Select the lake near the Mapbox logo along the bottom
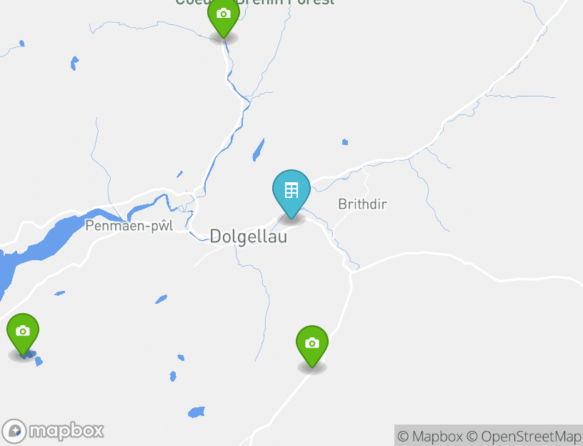Image resolution: width=583 pixels, height=446 pixels. pos(196,412)
